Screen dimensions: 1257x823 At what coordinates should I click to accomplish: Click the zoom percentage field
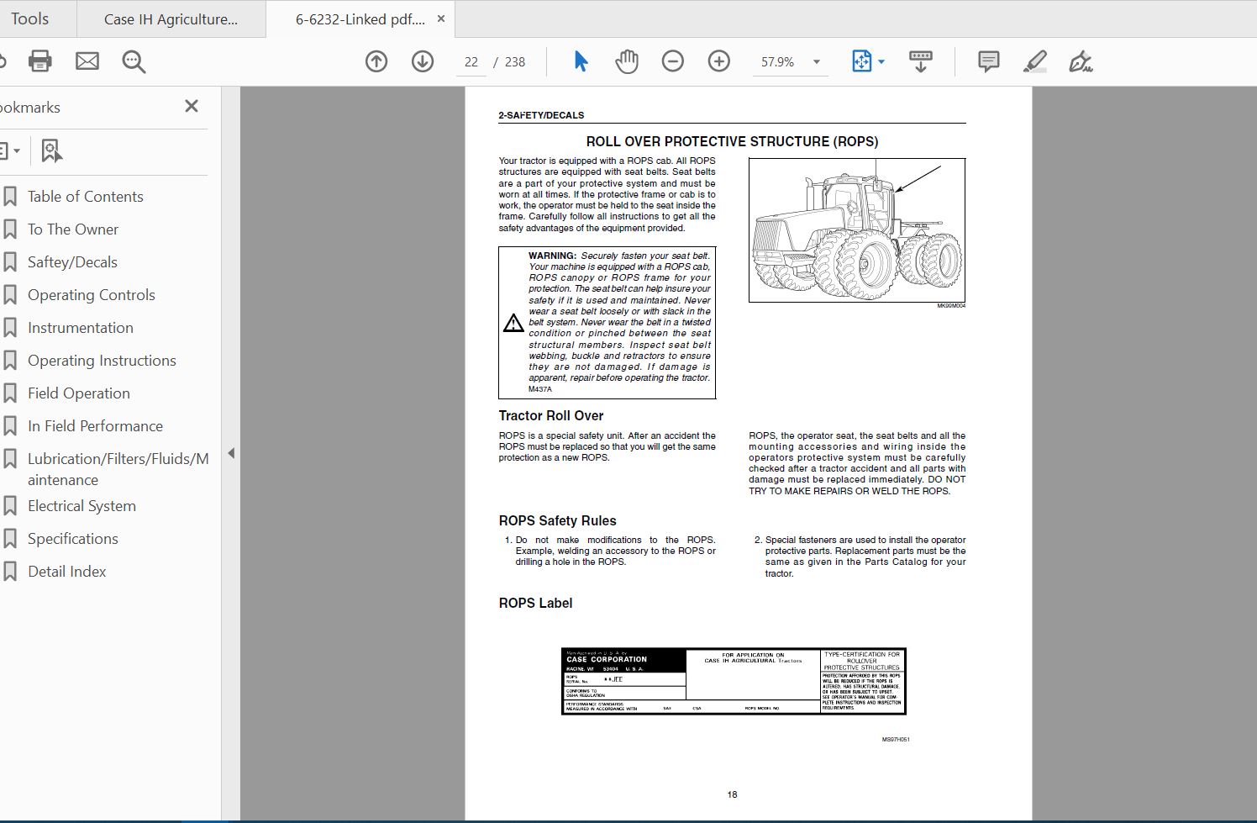(x=778, y=62)
